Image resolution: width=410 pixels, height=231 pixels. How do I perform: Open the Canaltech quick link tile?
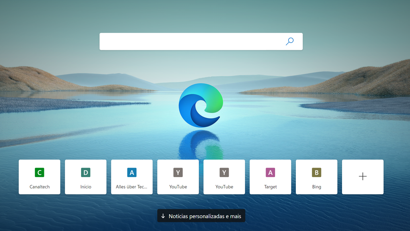click(40, 177)
